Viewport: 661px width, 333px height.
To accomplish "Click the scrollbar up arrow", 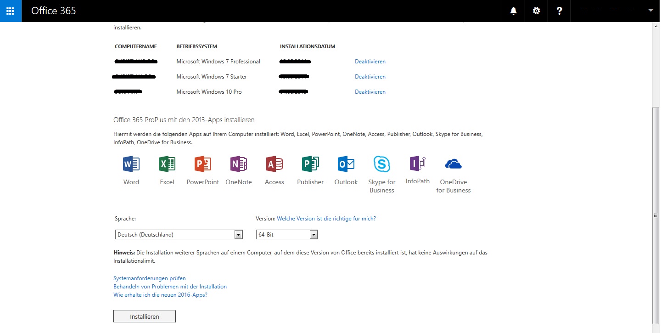I will (655, 26).
